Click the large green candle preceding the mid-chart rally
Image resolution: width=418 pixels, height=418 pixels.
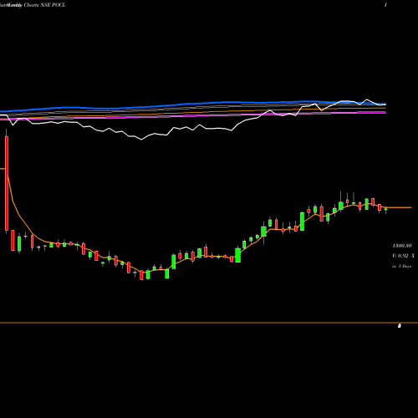pyautogui.click(x=237, y=255)
